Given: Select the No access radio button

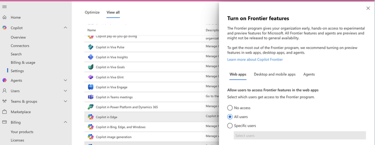Looking at the screenshot, I should (230, 108).
